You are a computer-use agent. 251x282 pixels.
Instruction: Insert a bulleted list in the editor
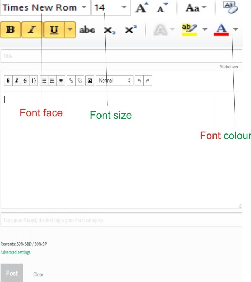coord(44,80)
